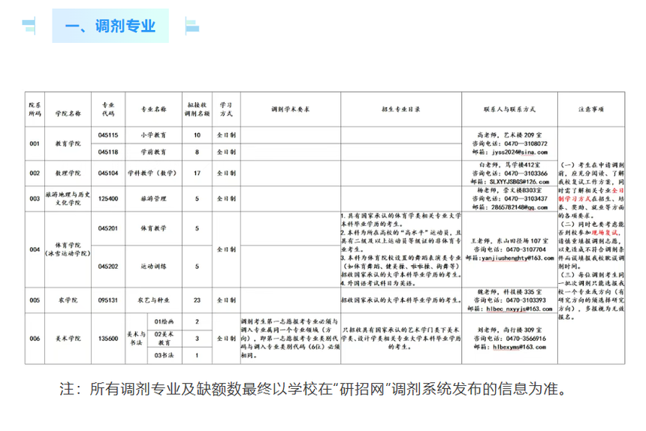Select the 联系人与联系方式 column header
Viewport: 646px width, 431px height.
tap(509, 110)
